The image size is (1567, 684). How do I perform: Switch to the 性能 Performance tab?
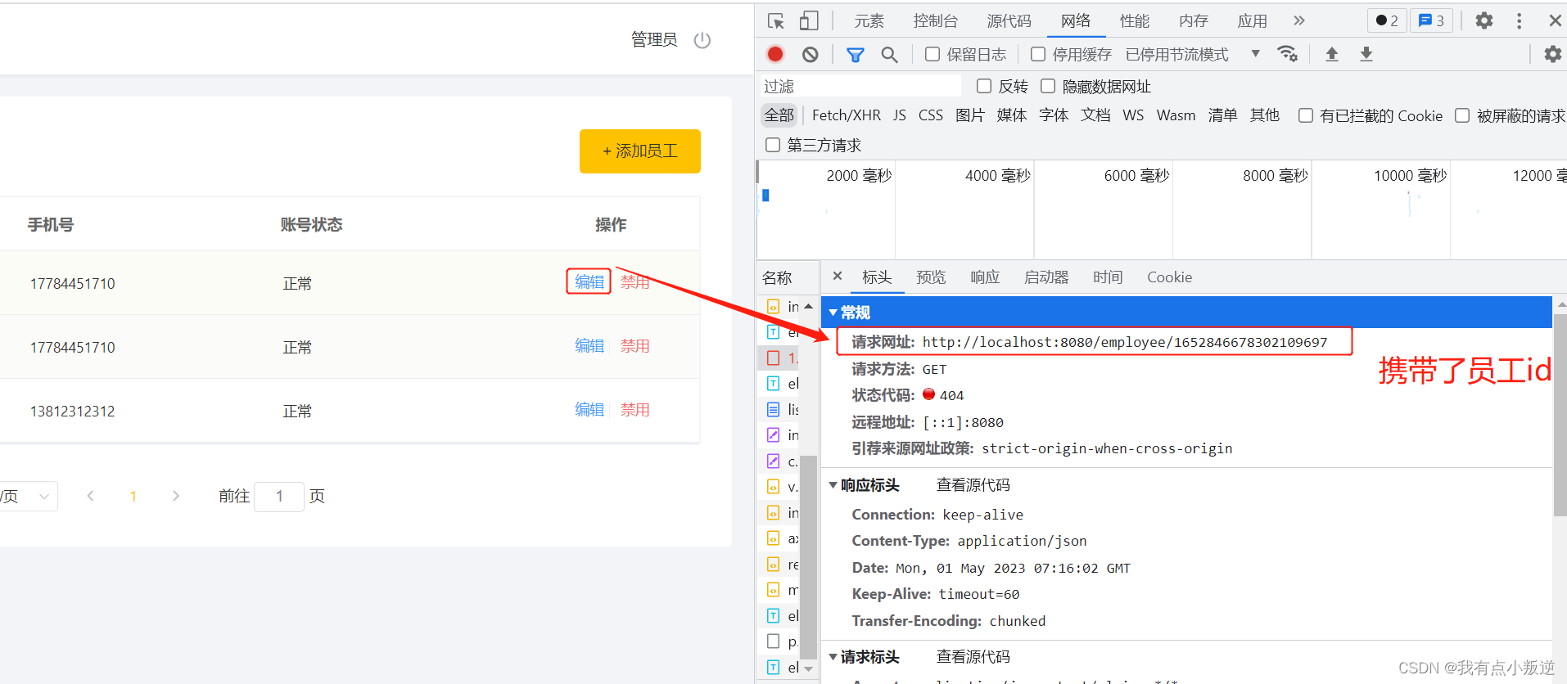[1135, 21]
